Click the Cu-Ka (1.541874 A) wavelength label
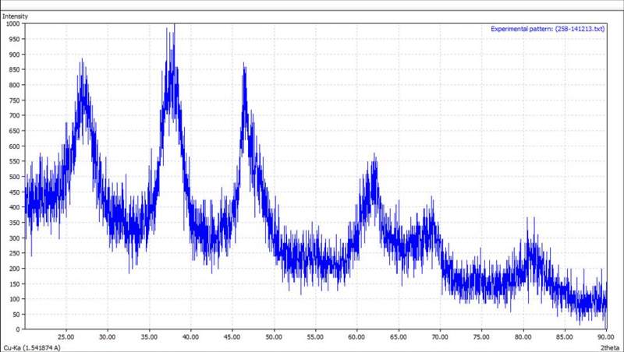624x352 pixels. (x=32, y=348)
